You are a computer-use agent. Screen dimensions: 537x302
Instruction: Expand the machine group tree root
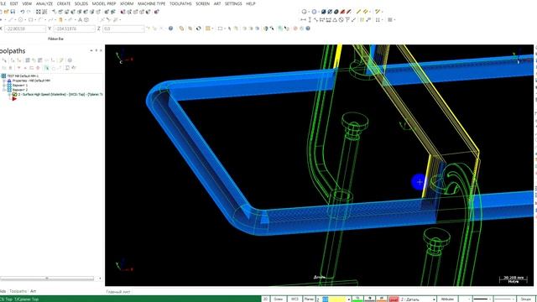click(3, 76)
